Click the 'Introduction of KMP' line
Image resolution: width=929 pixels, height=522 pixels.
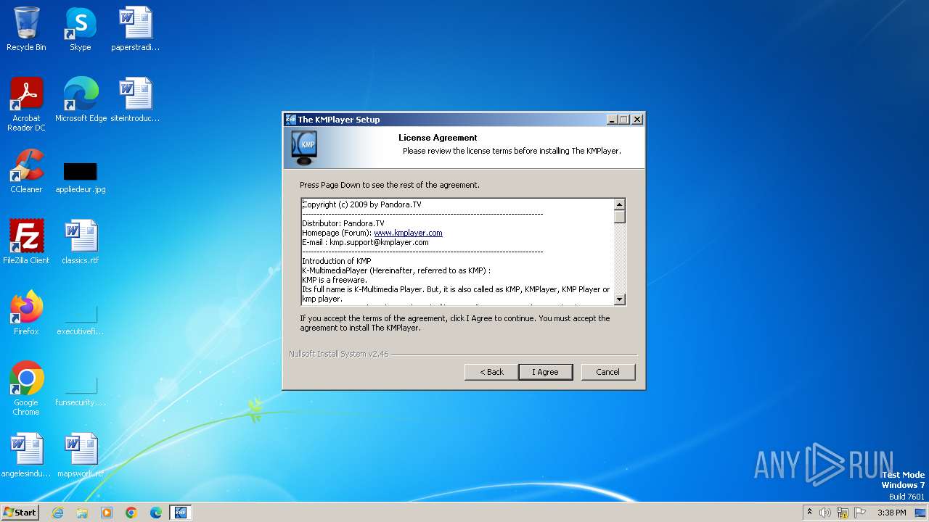click(x=337, y=261)
